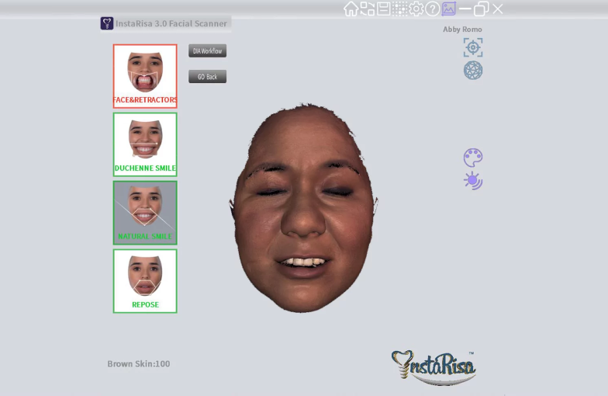
Task: Toggle wireframe mesh sphere icon
Action: [473, 70]
